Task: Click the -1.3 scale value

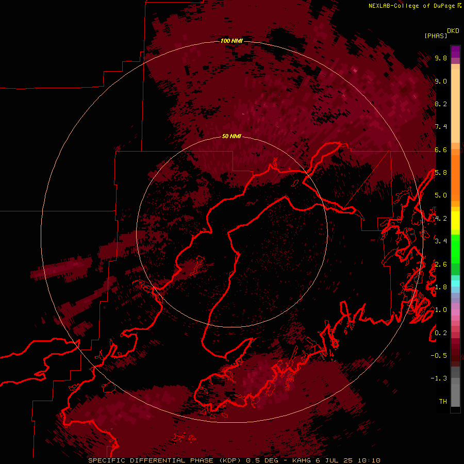Action: (x=439, y=378)
